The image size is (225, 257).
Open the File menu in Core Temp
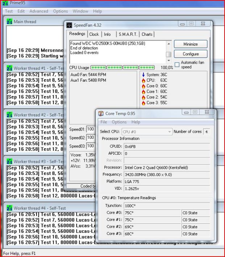point(104,122)
